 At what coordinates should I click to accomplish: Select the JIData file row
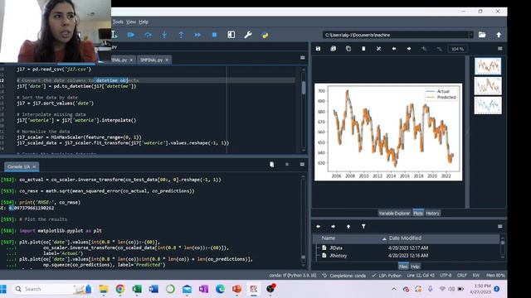click(x=407, y=248)
